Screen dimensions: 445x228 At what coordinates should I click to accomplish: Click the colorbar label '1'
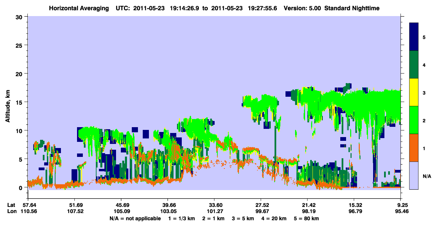point(424,148)
